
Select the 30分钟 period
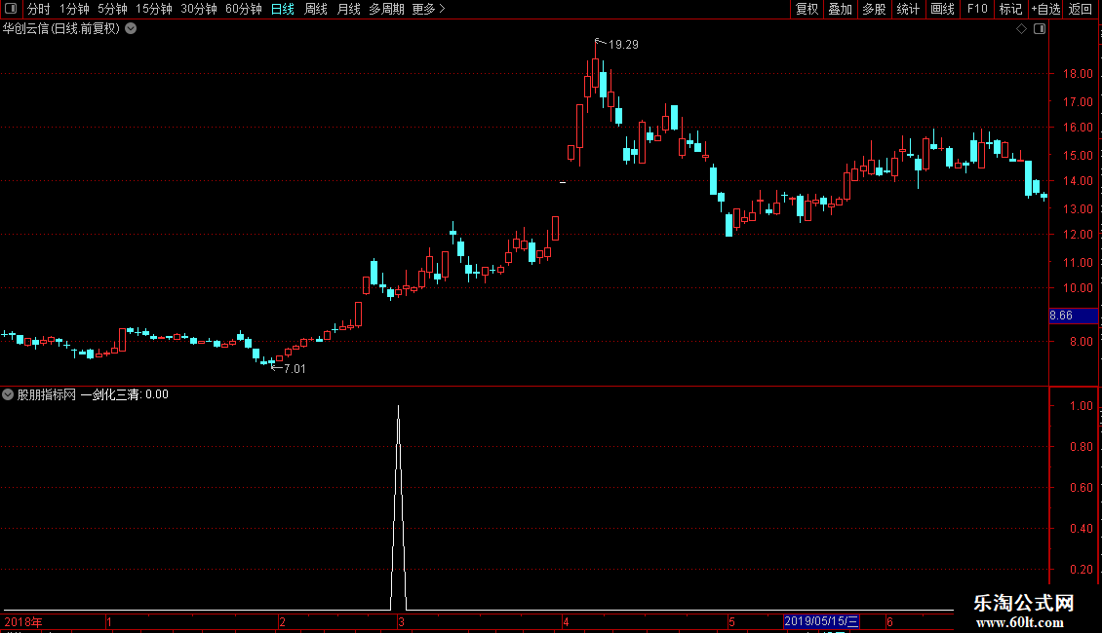point(199,9)
